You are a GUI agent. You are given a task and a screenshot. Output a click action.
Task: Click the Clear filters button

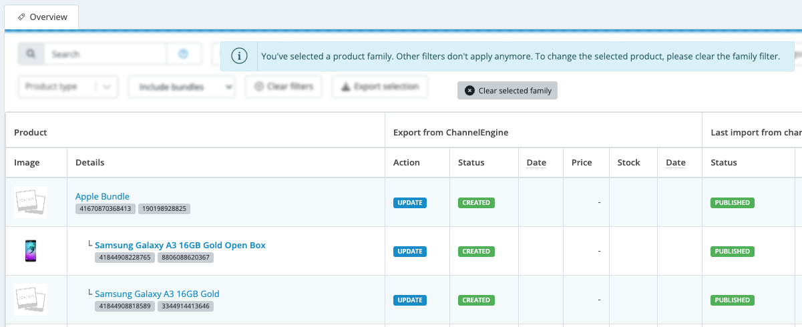[x=284, y=87]
